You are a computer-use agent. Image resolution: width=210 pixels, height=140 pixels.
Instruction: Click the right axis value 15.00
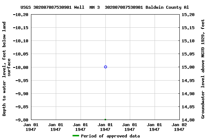(188, 67)
